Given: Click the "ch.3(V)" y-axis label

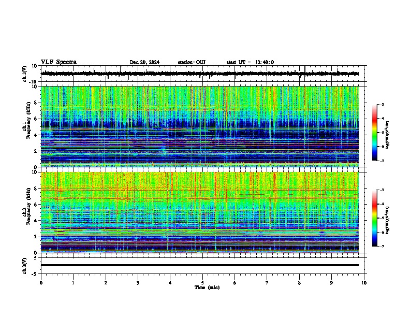Looking at the screenshot, I should [25, 266].
